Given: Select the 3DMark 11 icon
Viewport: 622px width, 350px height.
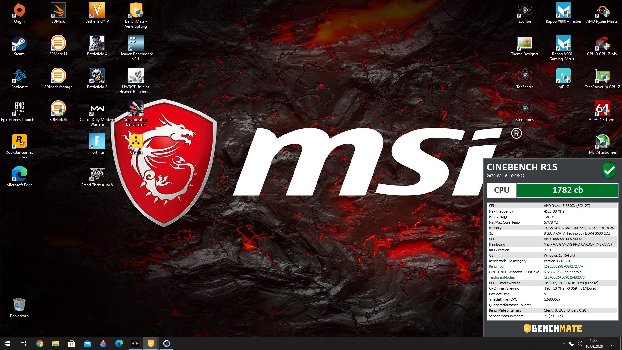Looking at the screenshot, I should (x=58, y=46).
